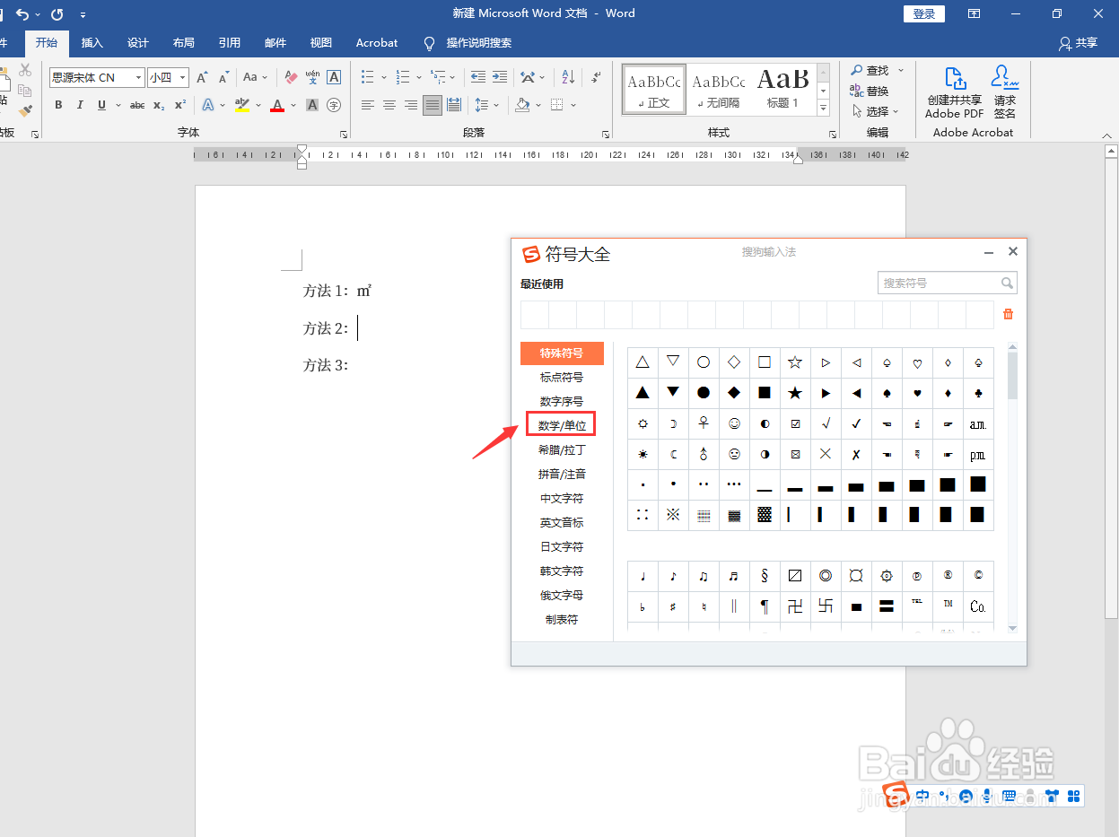
Task: Select the 标点符号 category
Action: click(562, 377)
